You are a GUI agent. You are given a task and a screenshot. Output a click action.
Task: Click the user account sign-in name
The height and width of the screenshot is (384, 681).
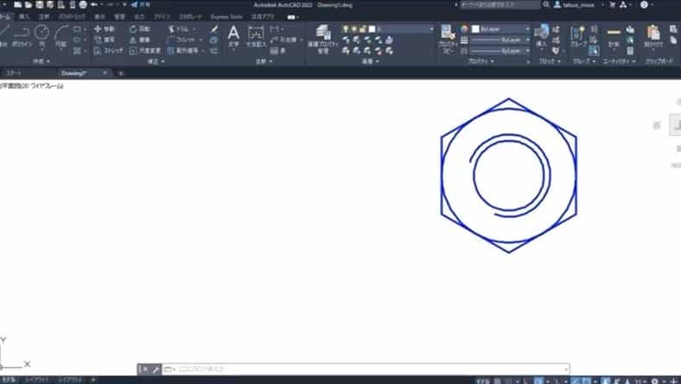pyautogui.click(x=577, y=5)
